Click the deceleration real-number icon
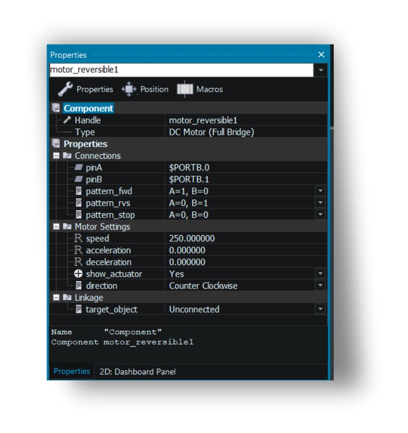 pos(78,262)
